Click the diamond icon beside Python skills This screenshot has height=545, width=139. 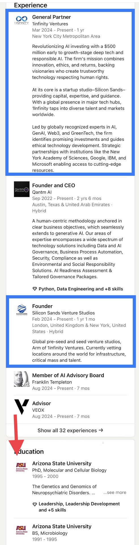pos(35,289)
